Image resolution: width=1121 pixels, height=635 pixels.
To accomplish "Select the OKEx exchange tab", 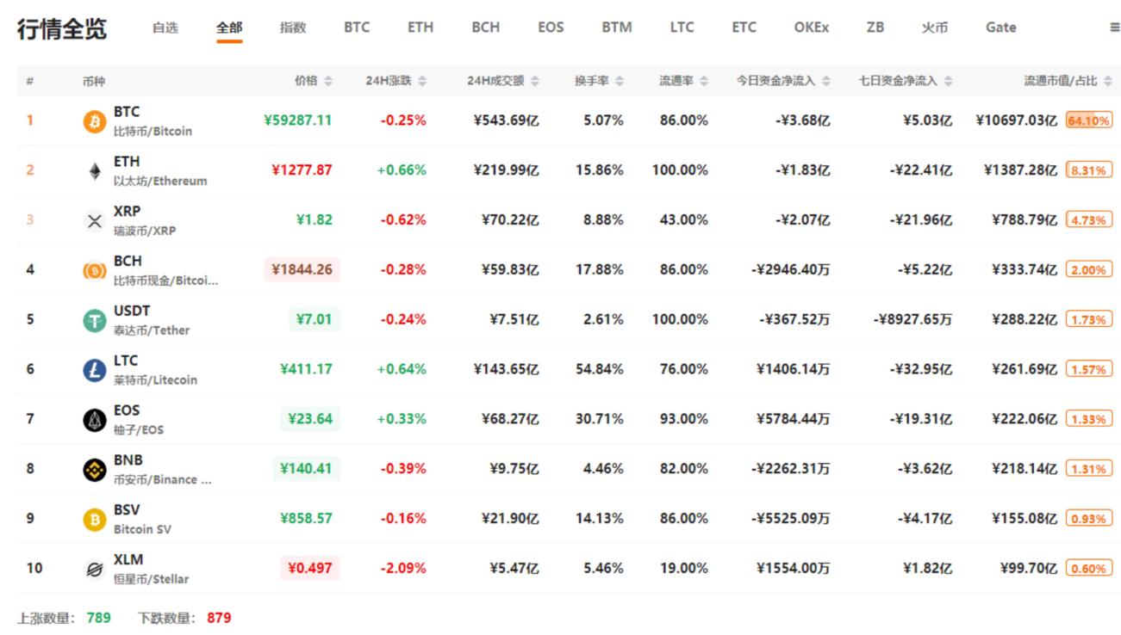I will pyautogui.click(x=812, y=28).
